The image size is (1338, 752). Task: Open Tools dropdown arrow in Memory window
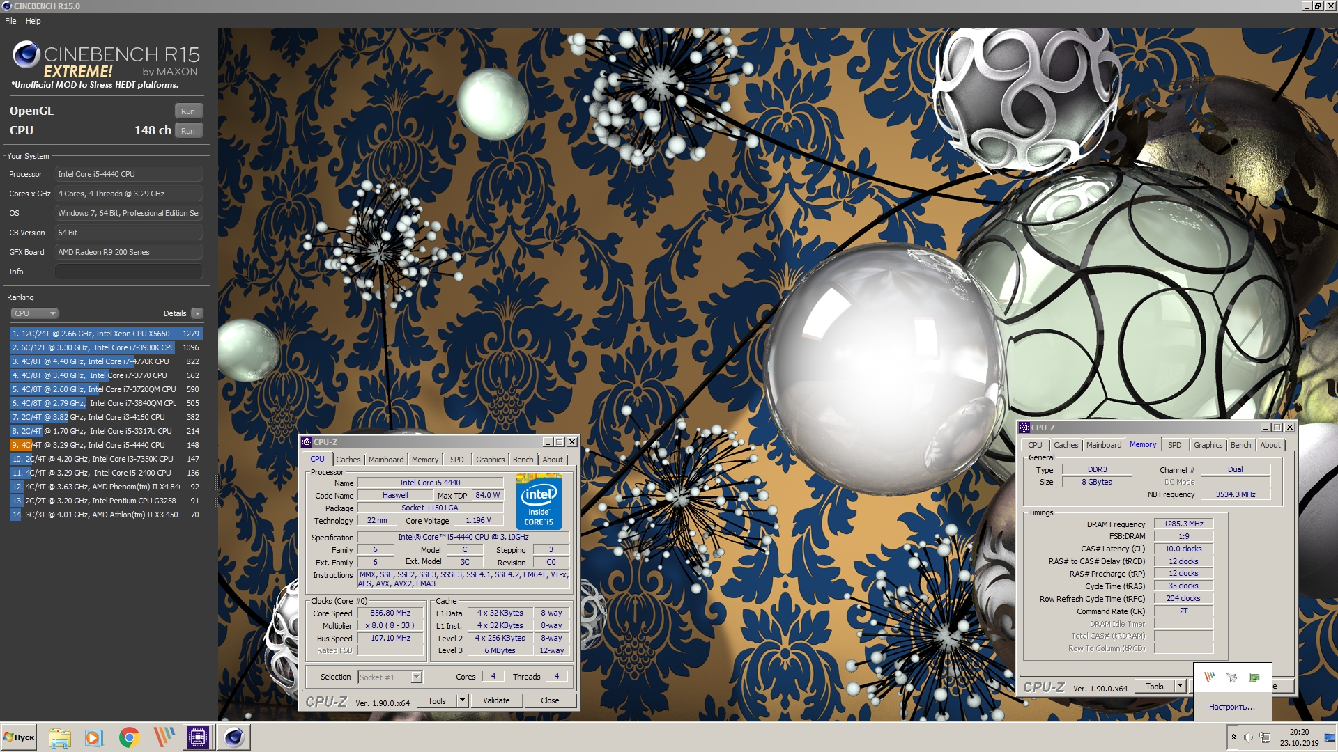pos(1180,687)
